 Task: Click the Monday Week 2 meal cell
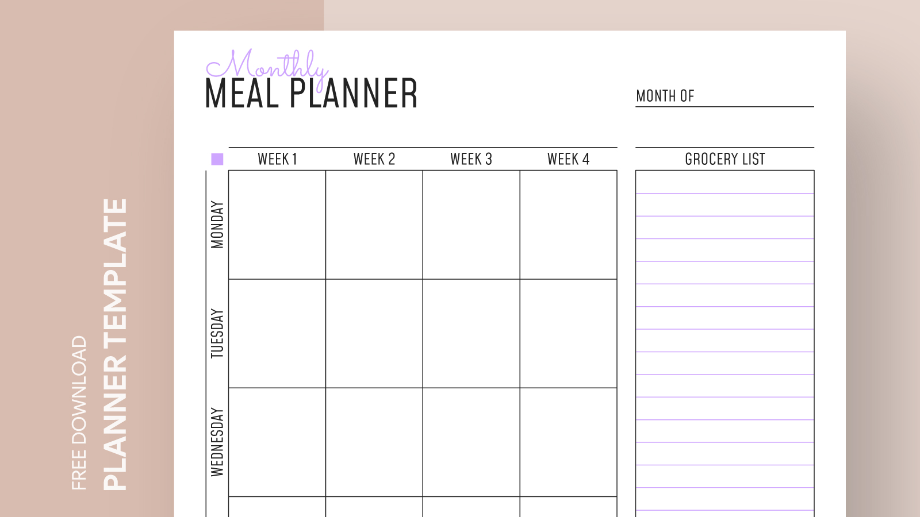point(374,225)
